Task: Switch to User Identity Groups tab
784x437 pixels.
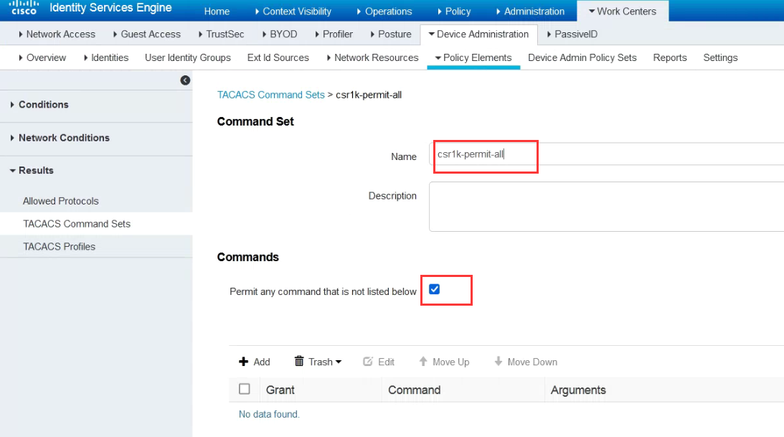Action: pyautogui.click(x=187, y=57)
